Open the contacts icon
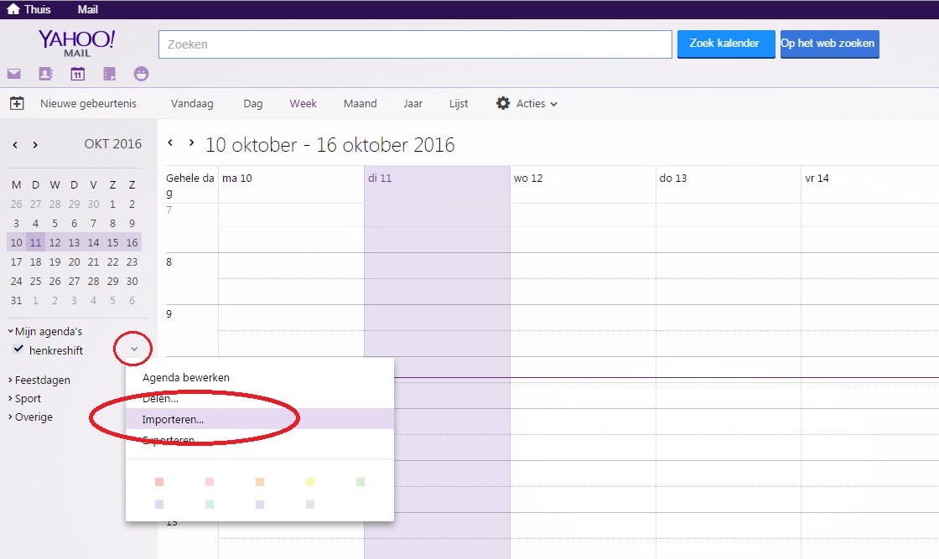The height and width of the screenshot is (559, 939). click(45, 74)
